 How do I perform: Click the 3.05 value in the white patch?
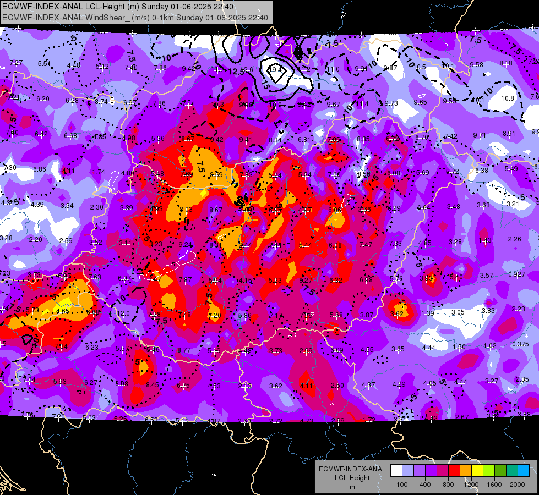click(x=458, y=312)
